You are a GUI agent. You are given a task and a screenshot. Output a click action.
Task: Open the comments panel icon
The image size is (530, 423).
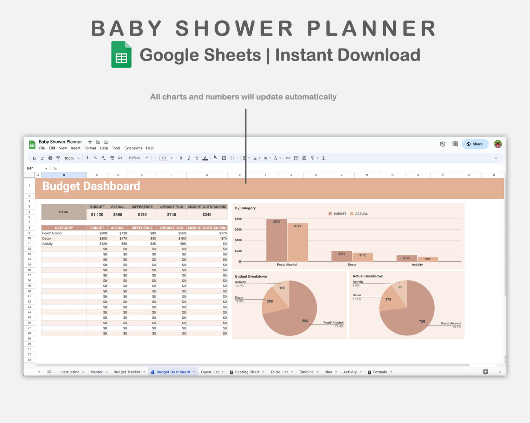pos(455,144)
